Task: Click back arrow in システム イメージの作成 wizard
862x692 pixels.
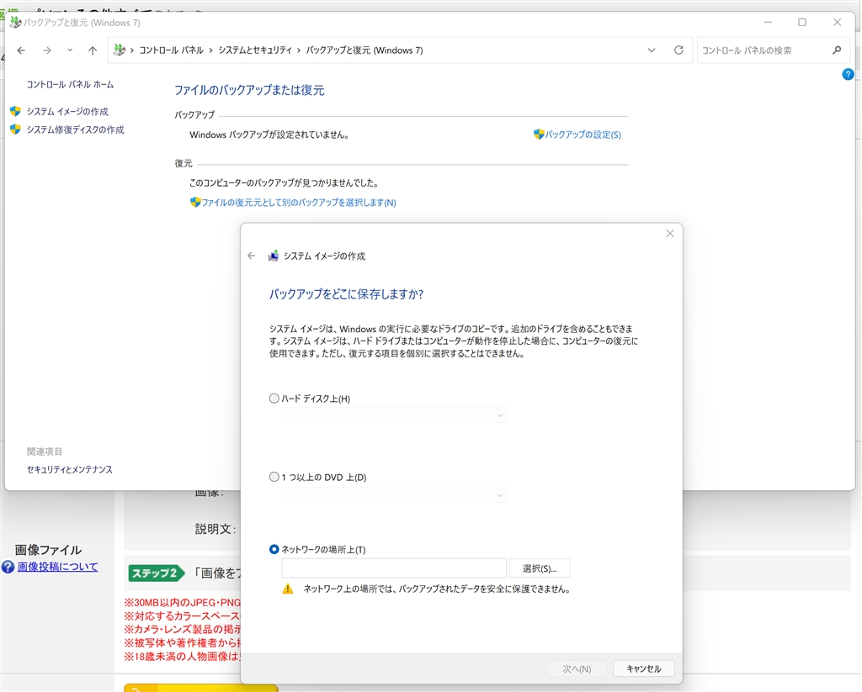Action: tap(251, 256)
